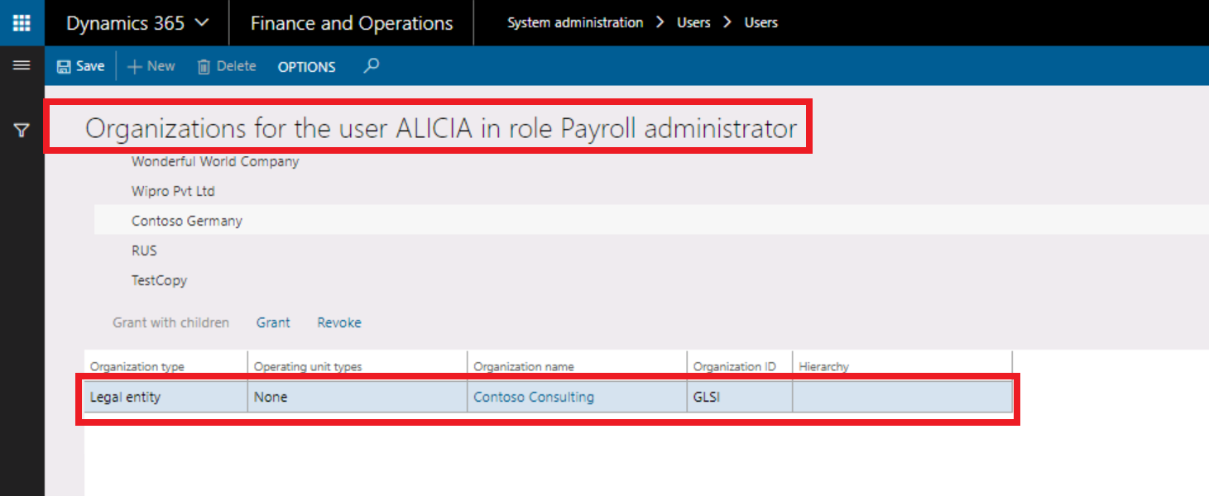
Task: Click the Finance and Operations app title
Action: click(x=351, y=22)
